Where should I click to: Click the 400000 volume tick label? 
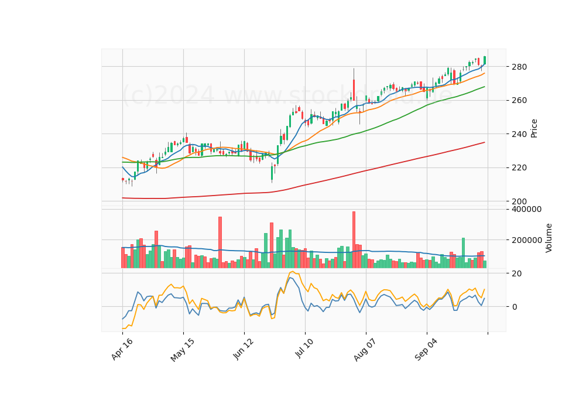tap(526, 210)
